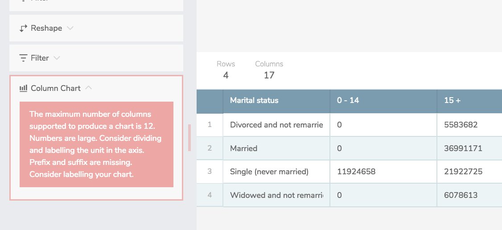This screenshot has height=230, width=502.
Task: Click the Column Chart bar icon
Action: click(24, 88)
